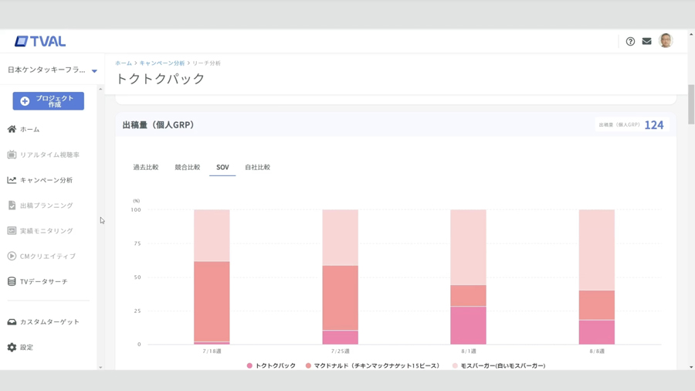Click the gear icon beside 設定
Screen dimensions: 695x391
tap(12, 347)
